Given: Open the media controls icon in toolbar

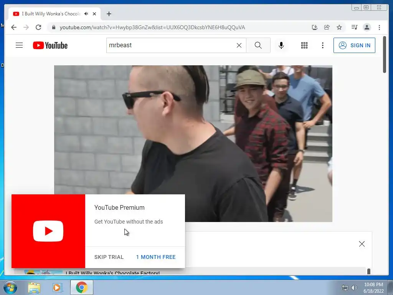Looking at the screenshot, I should pyautogui.click(x=354, y=27).
